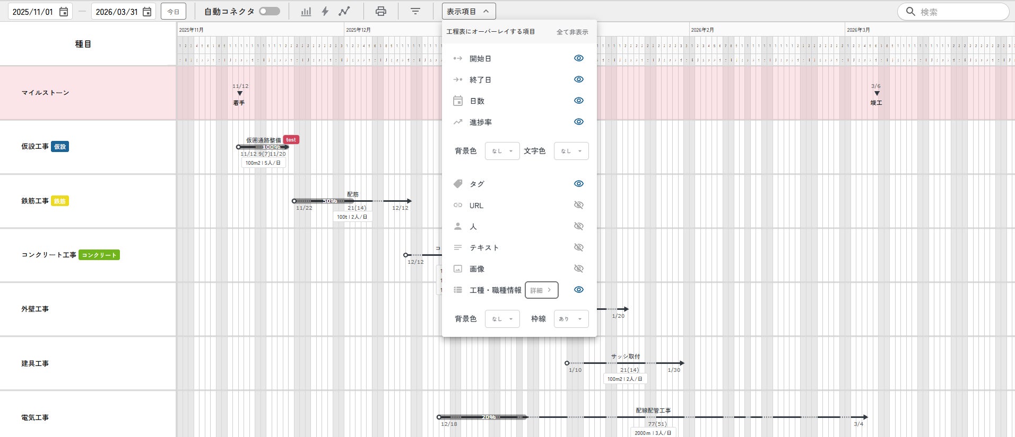Click the 終了日 end-arrow icon
The width and height of the screenshot is (1015, 437).
[x=457, y=79]
